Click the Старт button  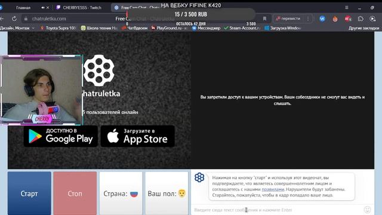click(x=29, y=193)
